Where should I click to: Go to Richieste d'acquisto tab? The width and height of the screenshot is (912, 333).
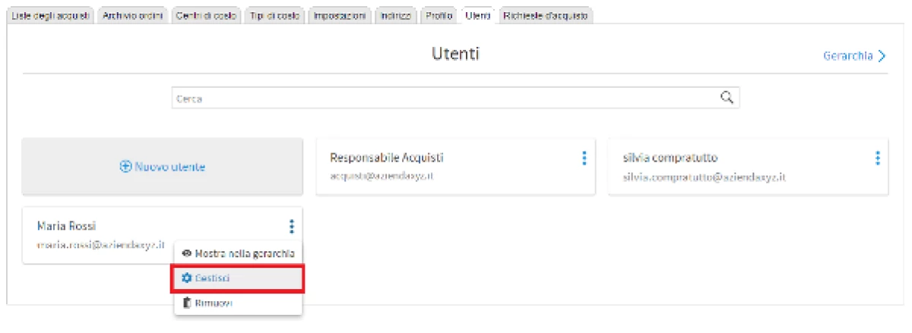pos(545,16)
